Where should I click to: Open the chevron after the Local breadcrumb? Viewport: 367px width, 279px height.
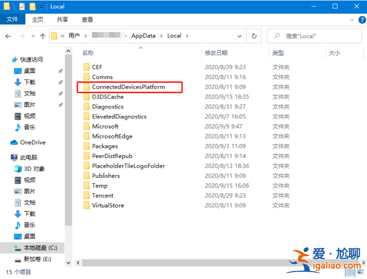pos(187,36)
